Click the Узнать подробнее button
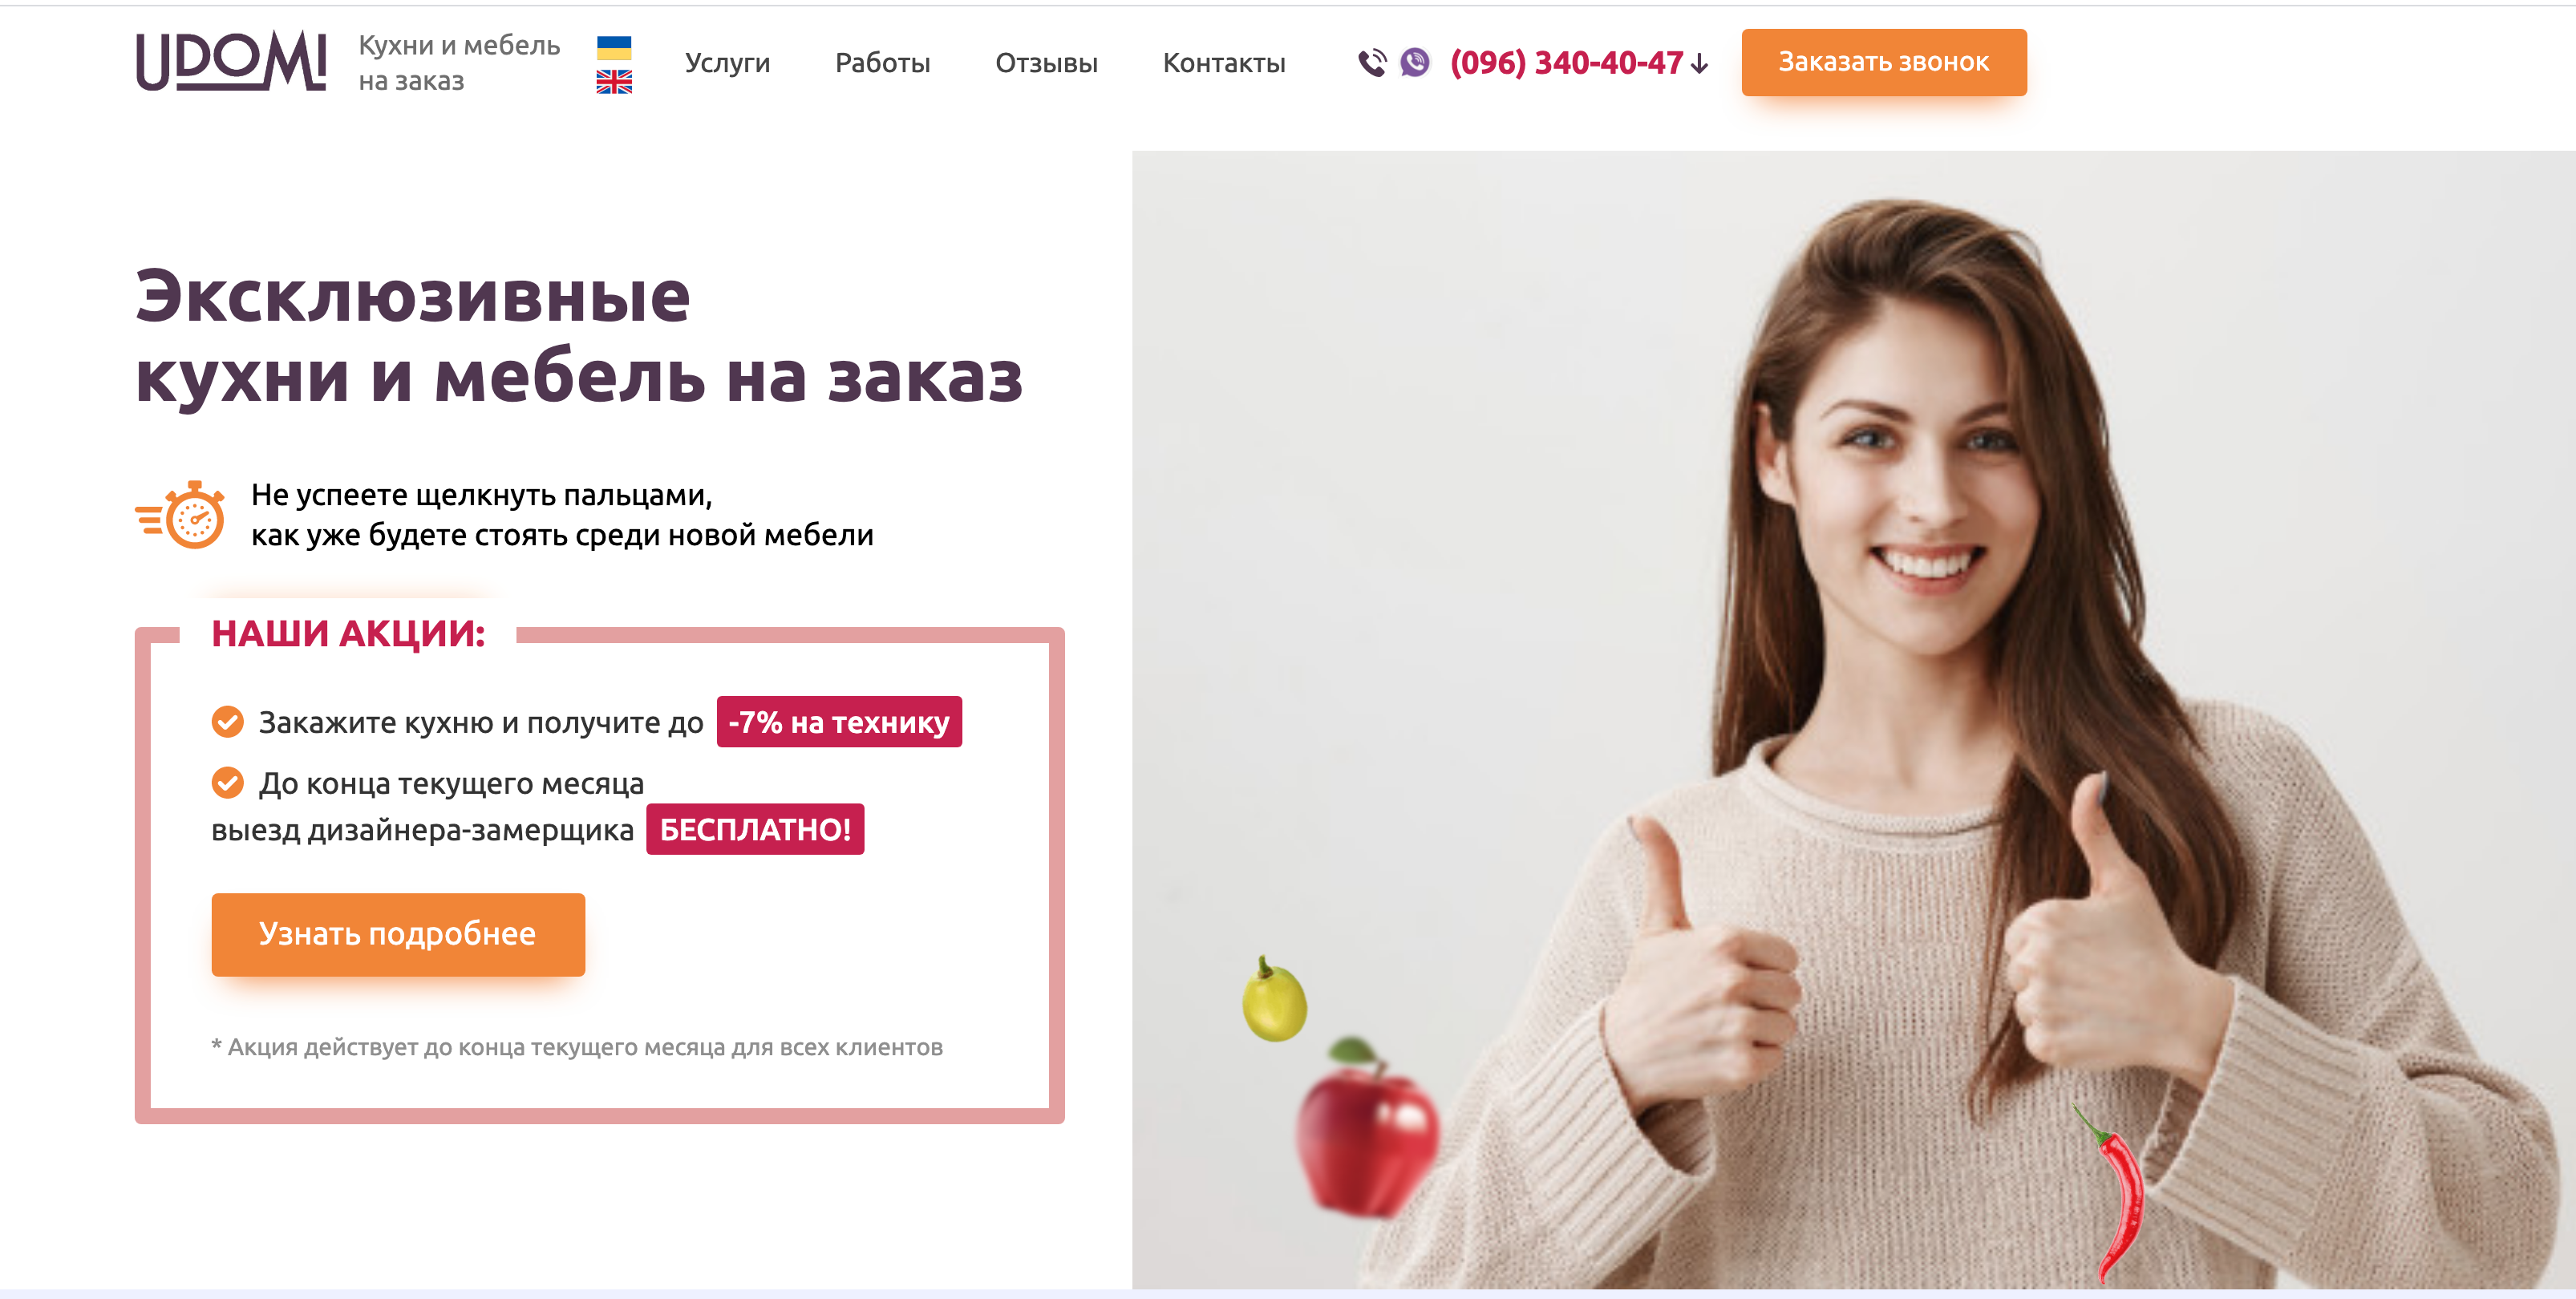 [x=398, y=934]
